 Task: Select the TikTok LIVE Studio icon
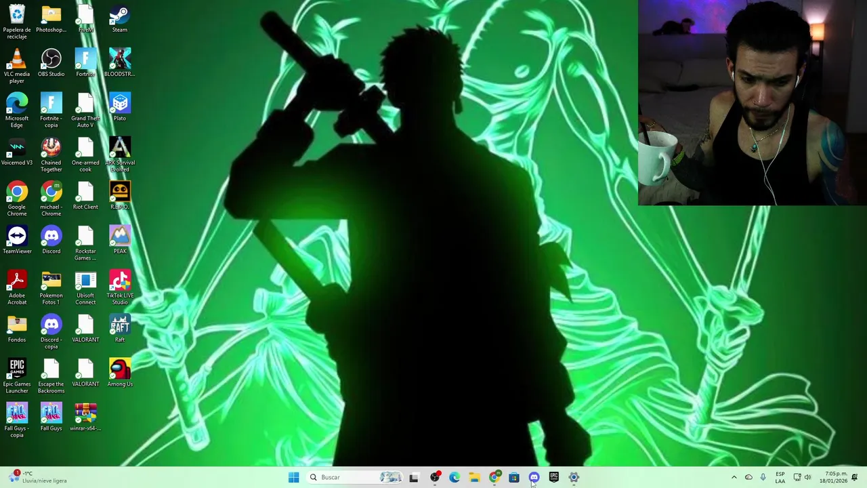[x=119, y=287]
